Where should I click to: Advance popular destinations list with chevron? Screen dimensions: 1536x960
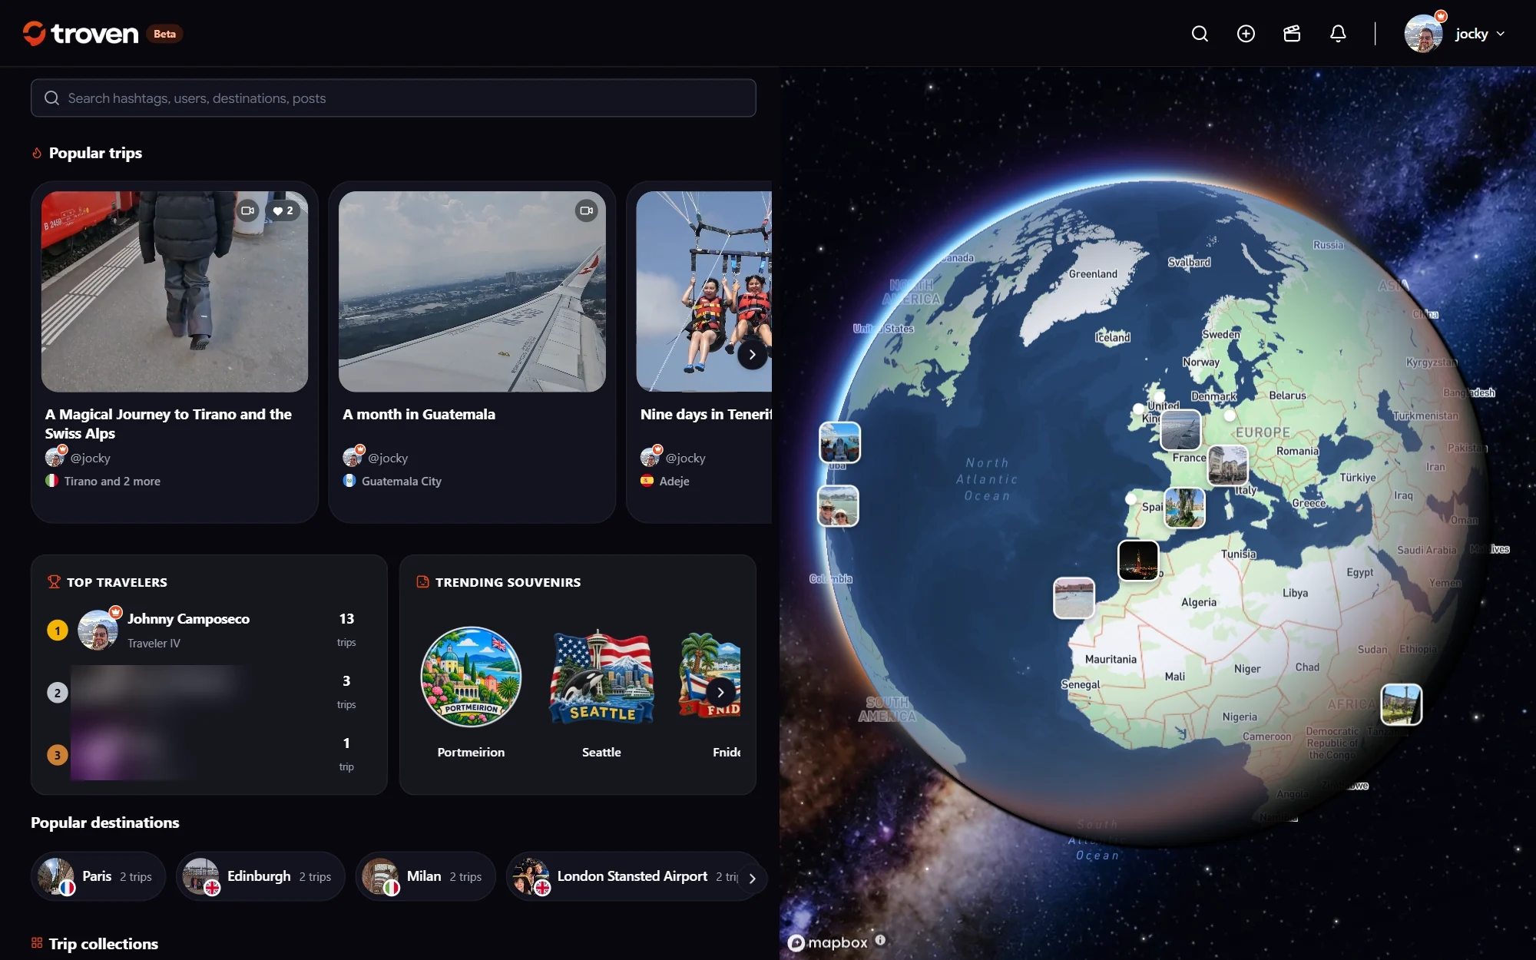pyautogui.click(x=752, y=879)
